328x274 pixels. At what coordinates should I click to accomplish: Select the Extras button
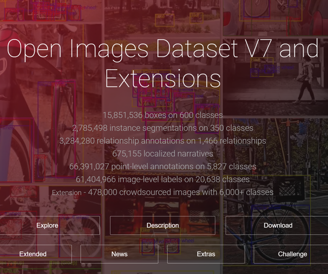pos(206,254)
